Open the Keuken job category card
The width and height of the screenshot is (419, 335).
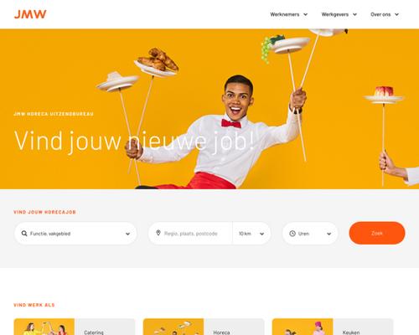[333, 327]
